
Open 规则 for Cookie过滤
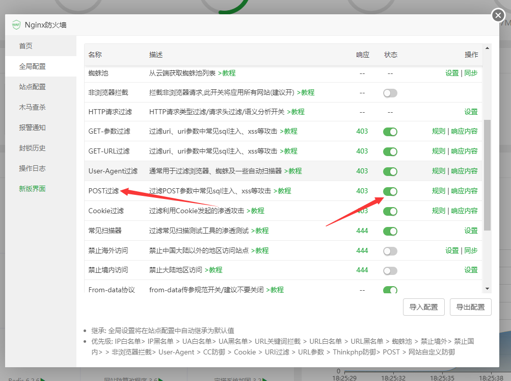click(x=438, y=210)
